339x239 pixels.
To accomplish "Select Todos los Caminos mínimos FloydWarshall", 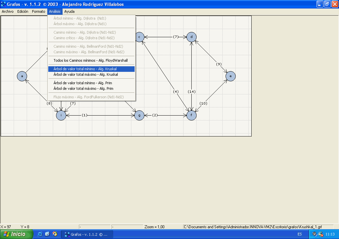I will [x=90, y=60].
